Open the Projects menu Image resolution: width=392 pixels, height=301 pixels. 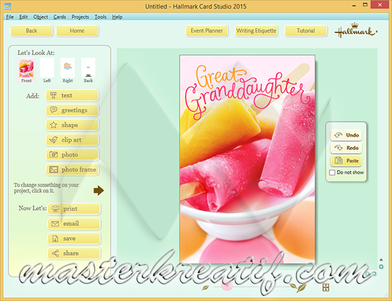click(80, 17)
